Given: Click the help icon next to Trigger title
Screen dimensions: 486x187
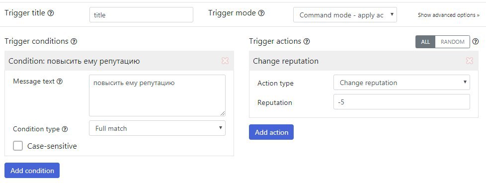Looking at the screenshot, I should tap(51, 13).
